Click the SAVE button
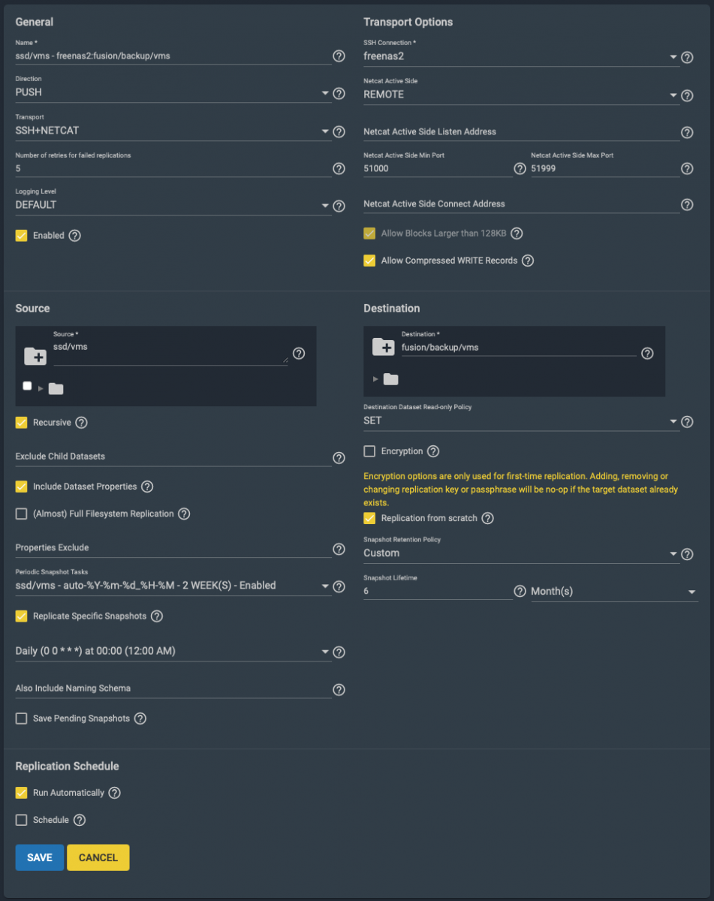The image size is (714, 901). click(x=40, y=857)
